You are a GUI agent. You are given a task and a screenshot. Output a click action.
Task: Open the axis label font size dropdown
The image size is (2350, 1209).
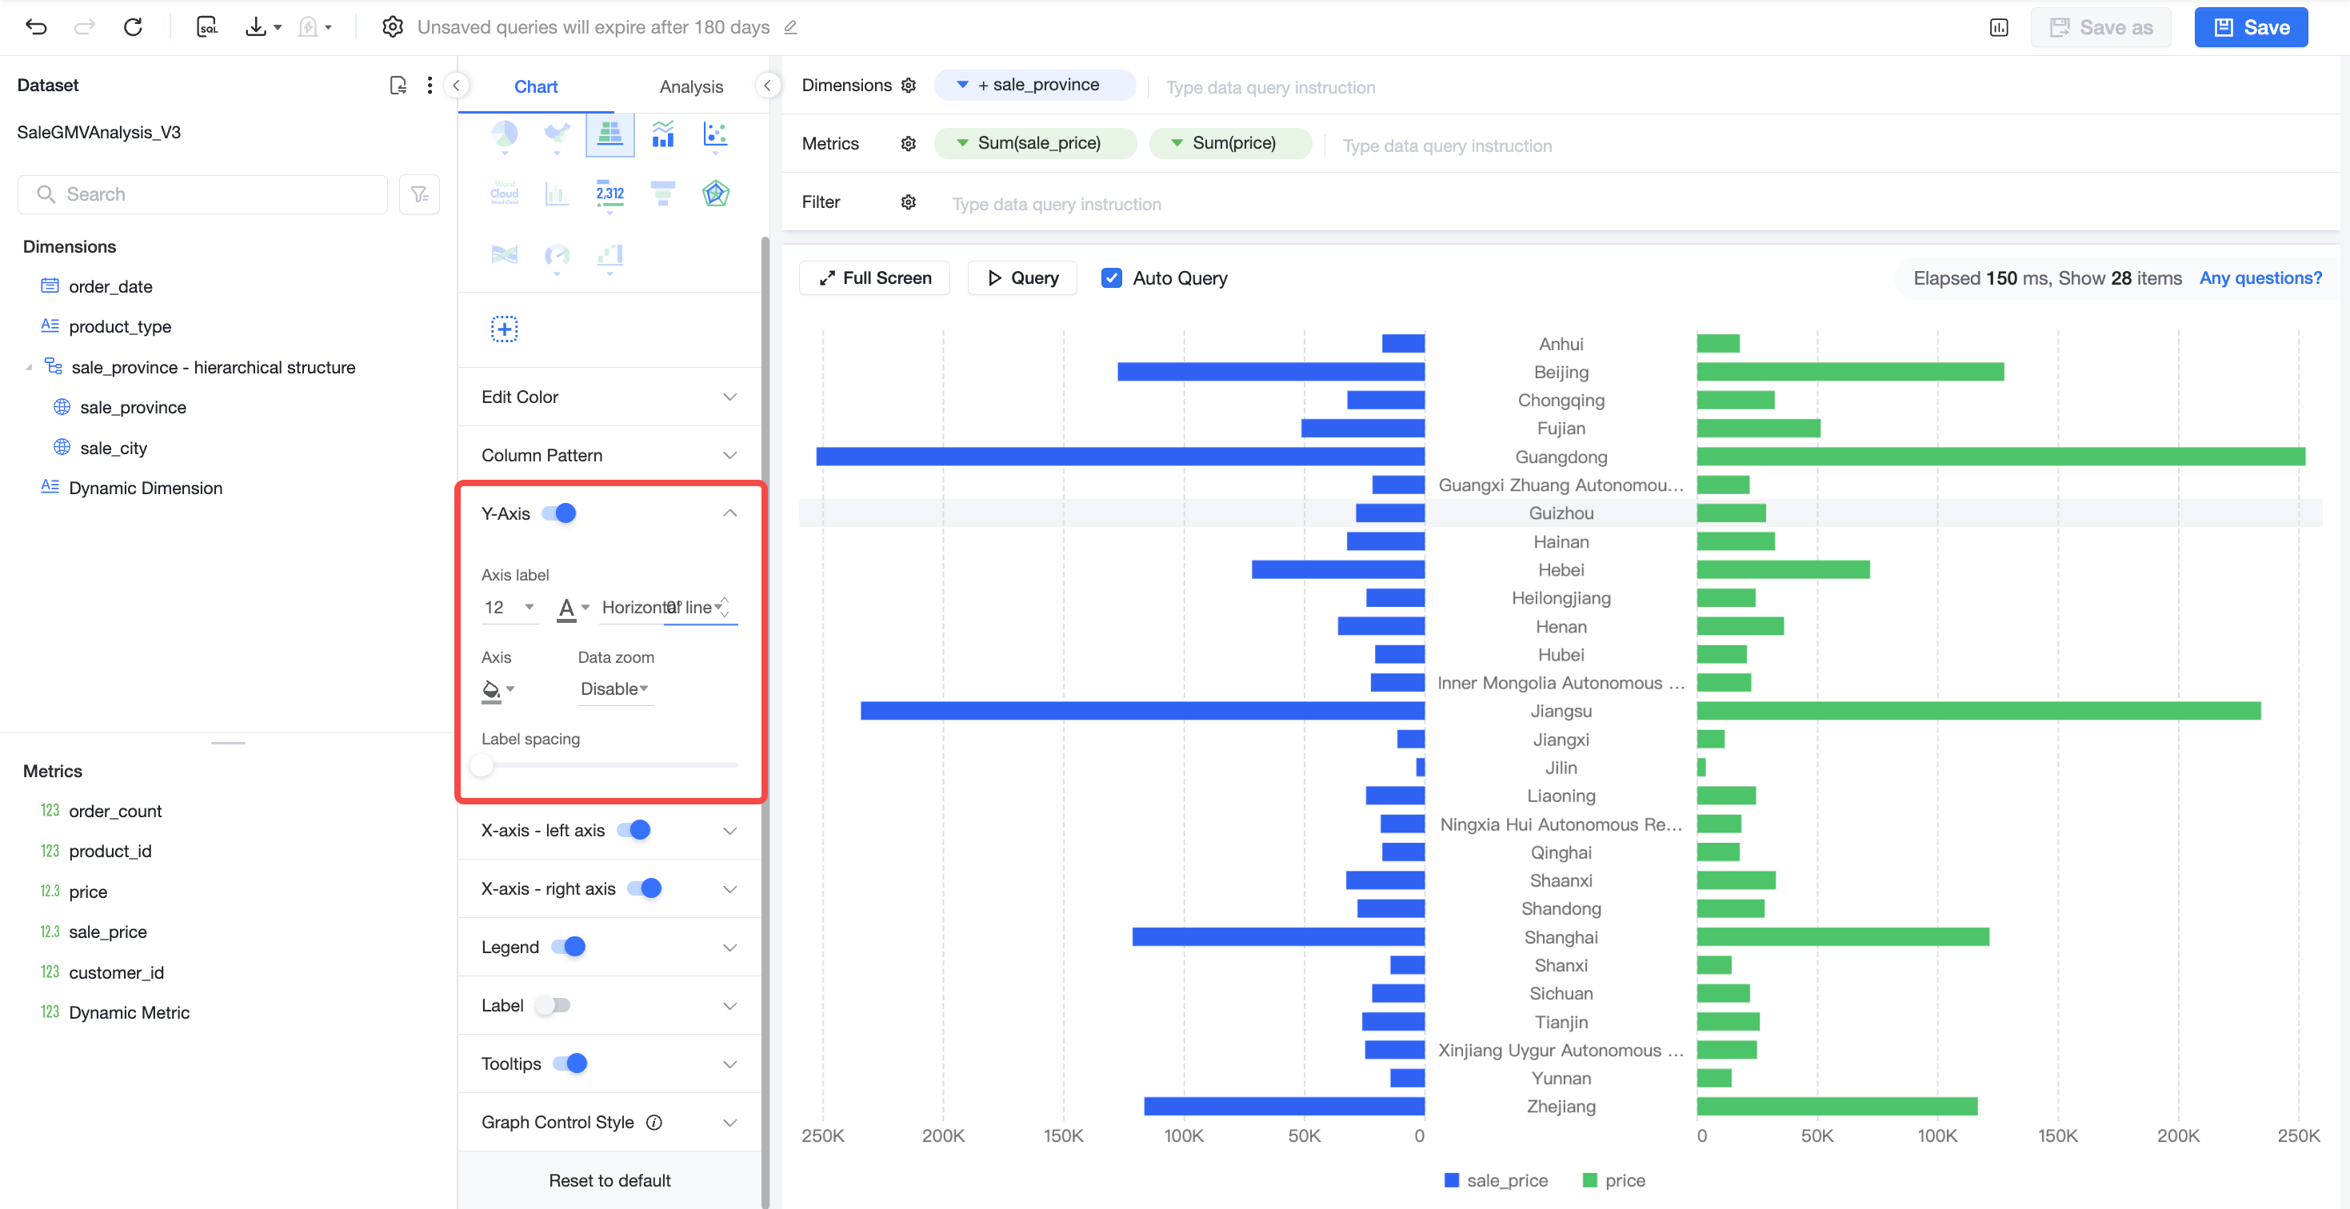(509, 607)
